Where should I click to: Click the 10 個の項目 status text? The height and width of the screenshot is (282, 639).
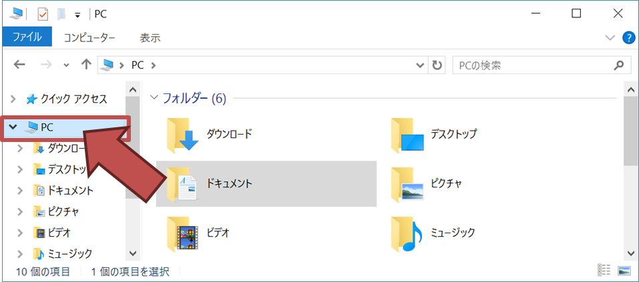coord(43,271)
